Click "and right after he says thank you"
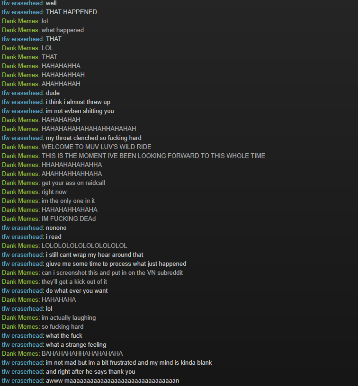Viewport: 358px width, 386px height. (x=90, y=371)
